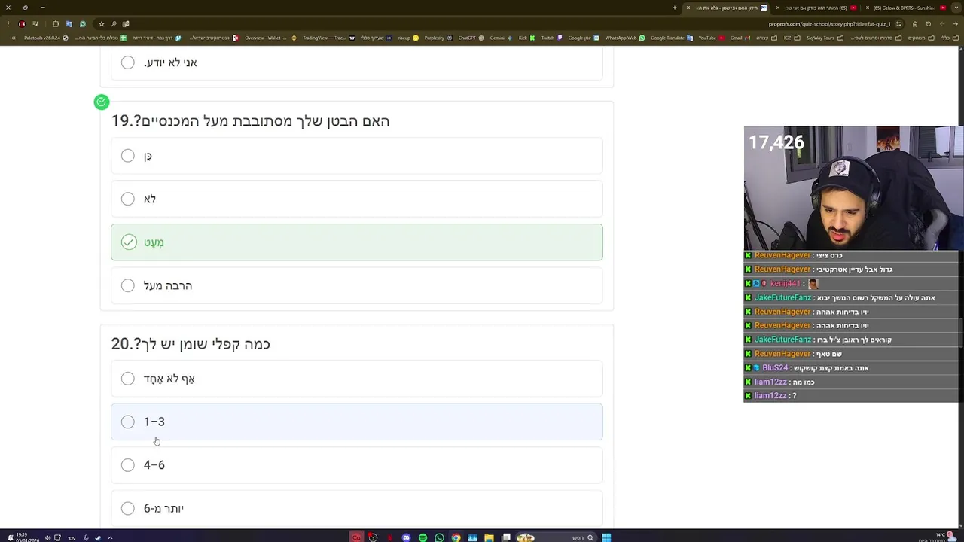
Task: Expand the 'כללי' bookmark folder
Action: point(950,38)
